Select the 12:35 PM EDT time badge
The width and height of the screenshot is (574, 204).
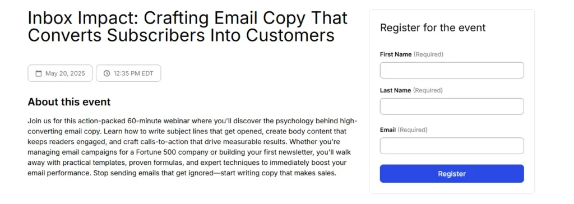(x=128, y=73)
